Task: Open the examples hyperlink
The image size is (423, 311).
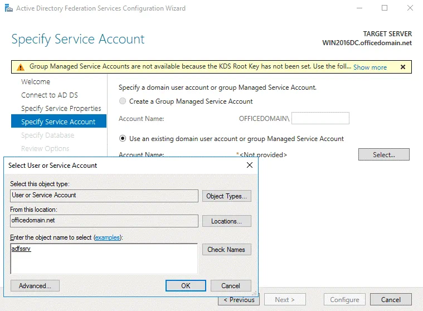Action: click(x=107, y=237)
